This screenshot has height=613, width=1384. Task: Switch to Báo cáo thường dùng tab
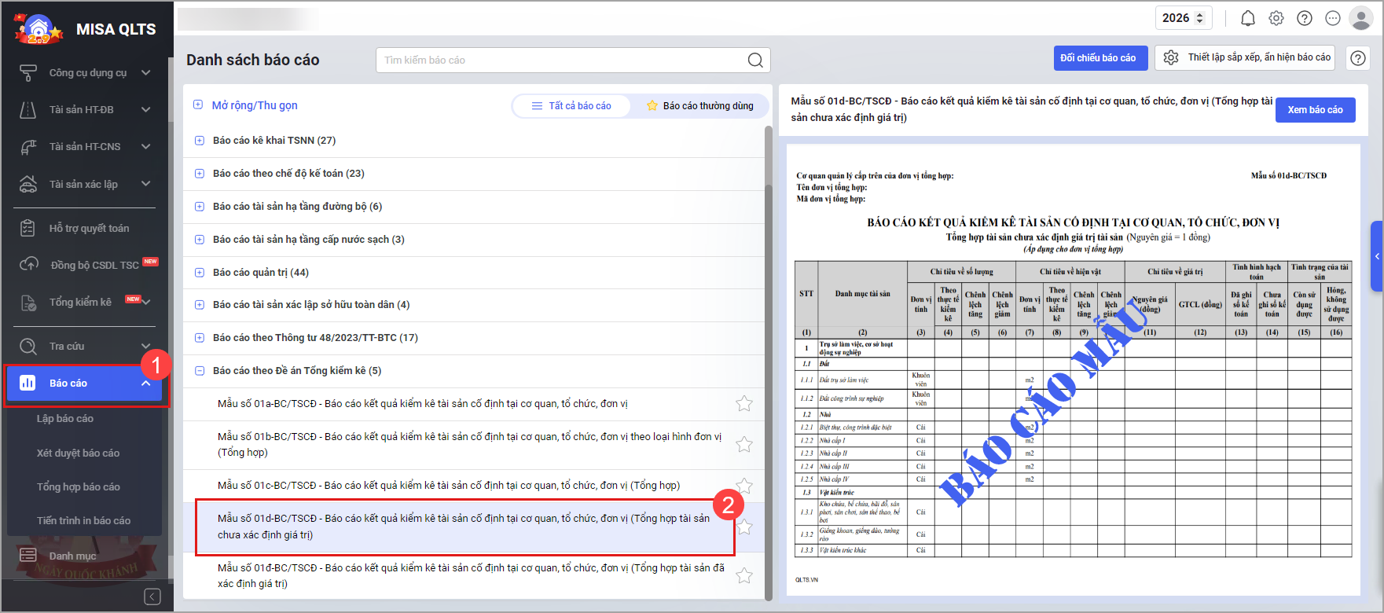[x=699, y=106]
